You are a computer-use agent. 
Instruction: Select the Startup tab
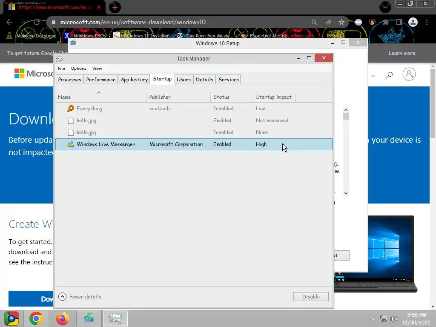(x=162, y=79)
